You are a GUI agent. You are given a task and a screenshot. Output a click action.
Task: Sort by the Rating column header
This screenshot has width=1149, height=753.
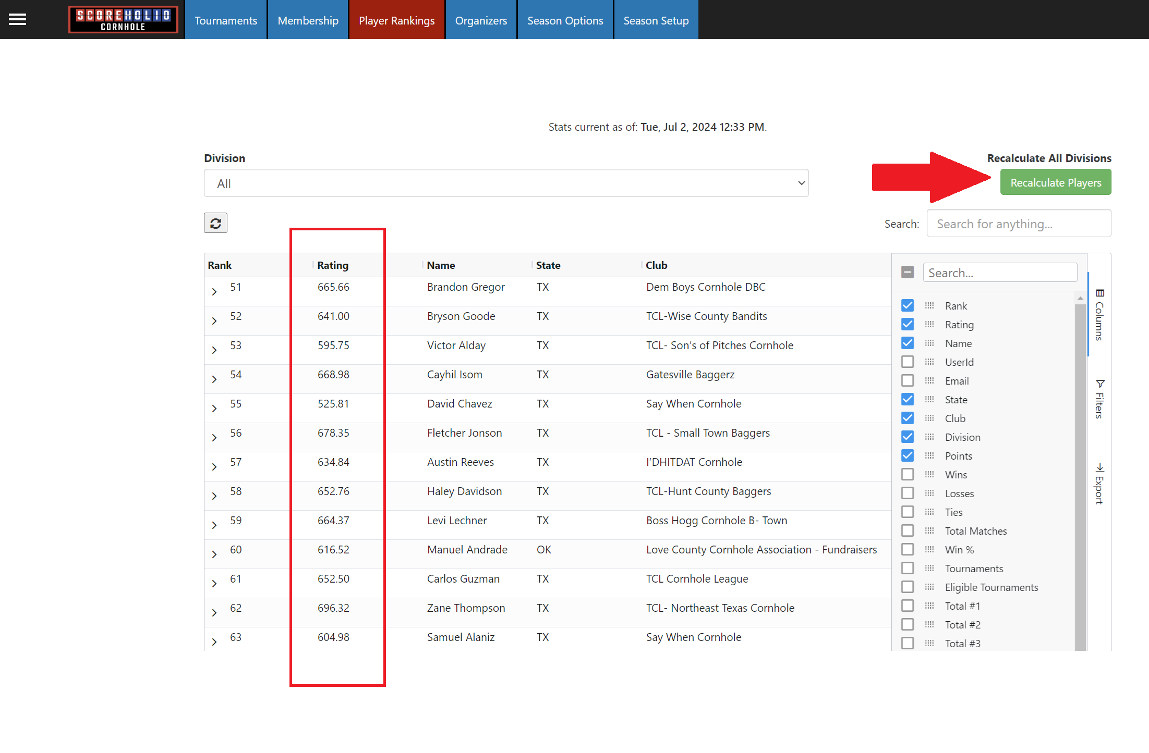333,265
